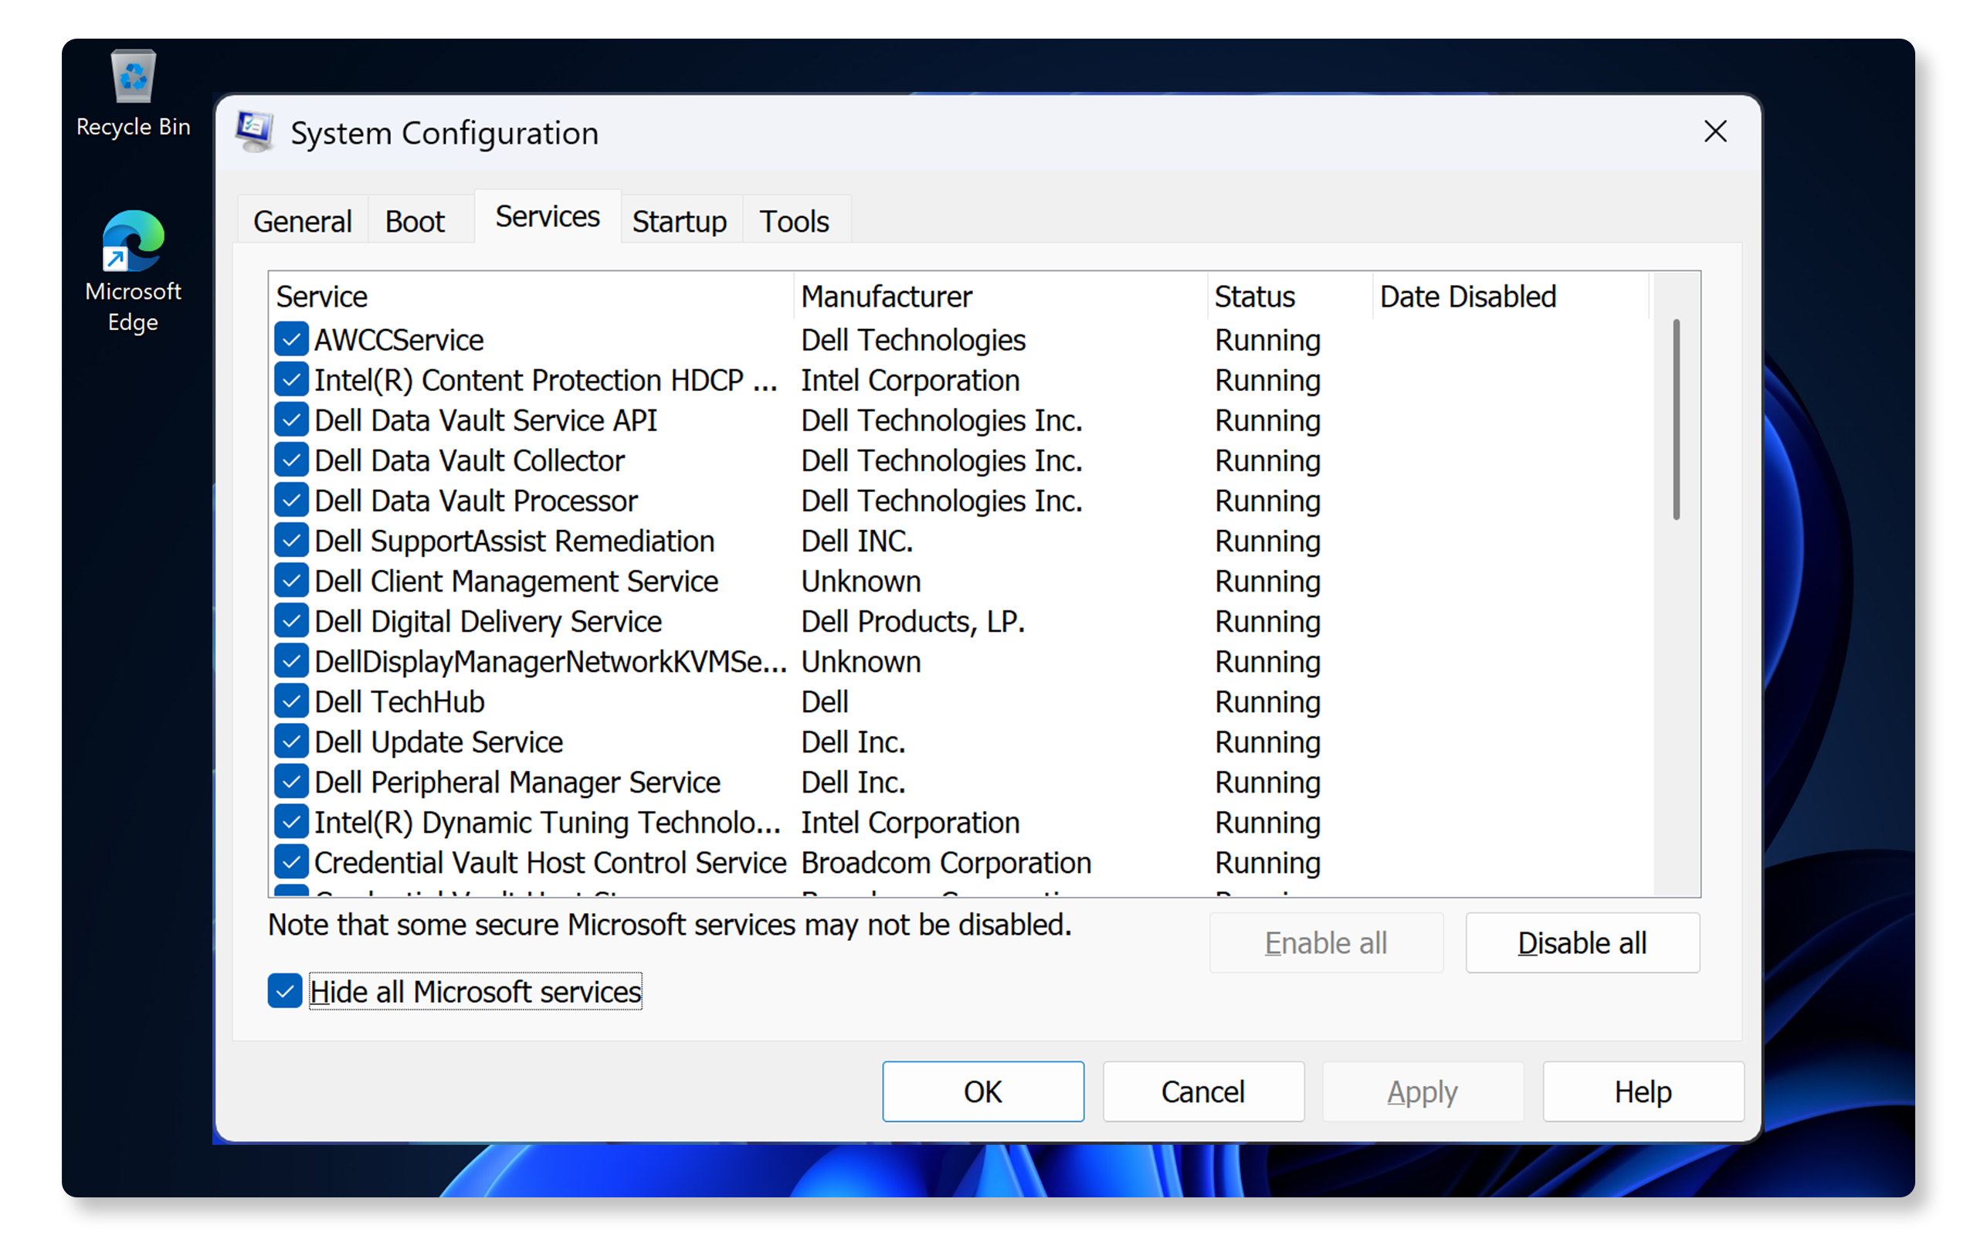1977x1236 pixels.
Task: Toggle Credential Vault Host Control Service checkbox
Action: click(x=292, y=862)
